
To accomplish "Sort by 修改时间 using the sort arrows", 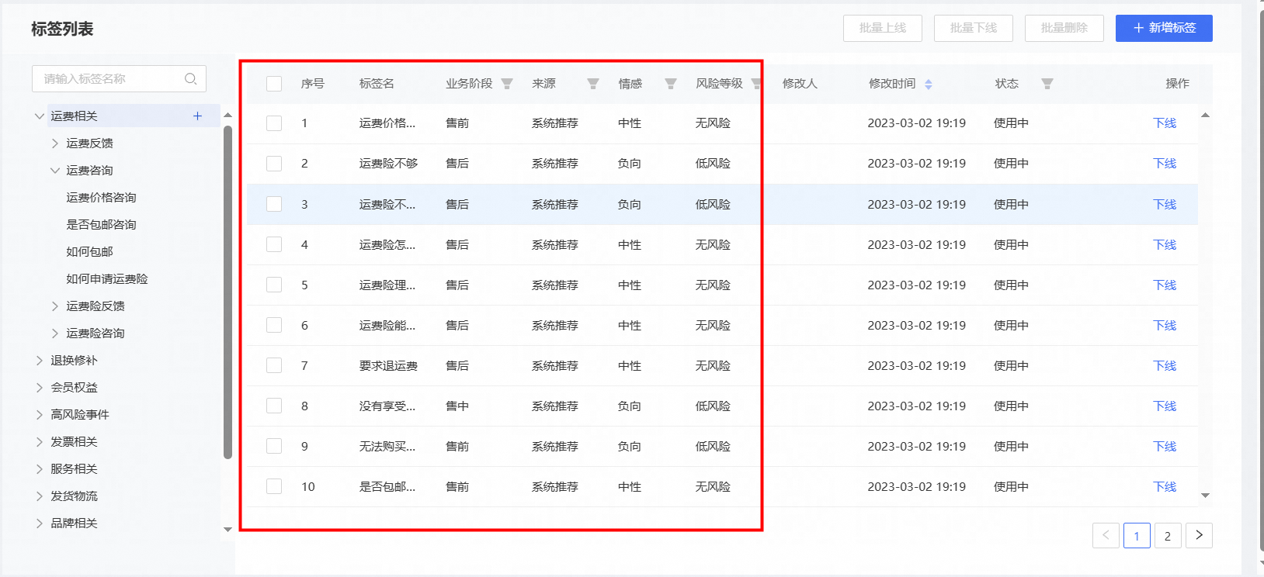I will 929,84.
